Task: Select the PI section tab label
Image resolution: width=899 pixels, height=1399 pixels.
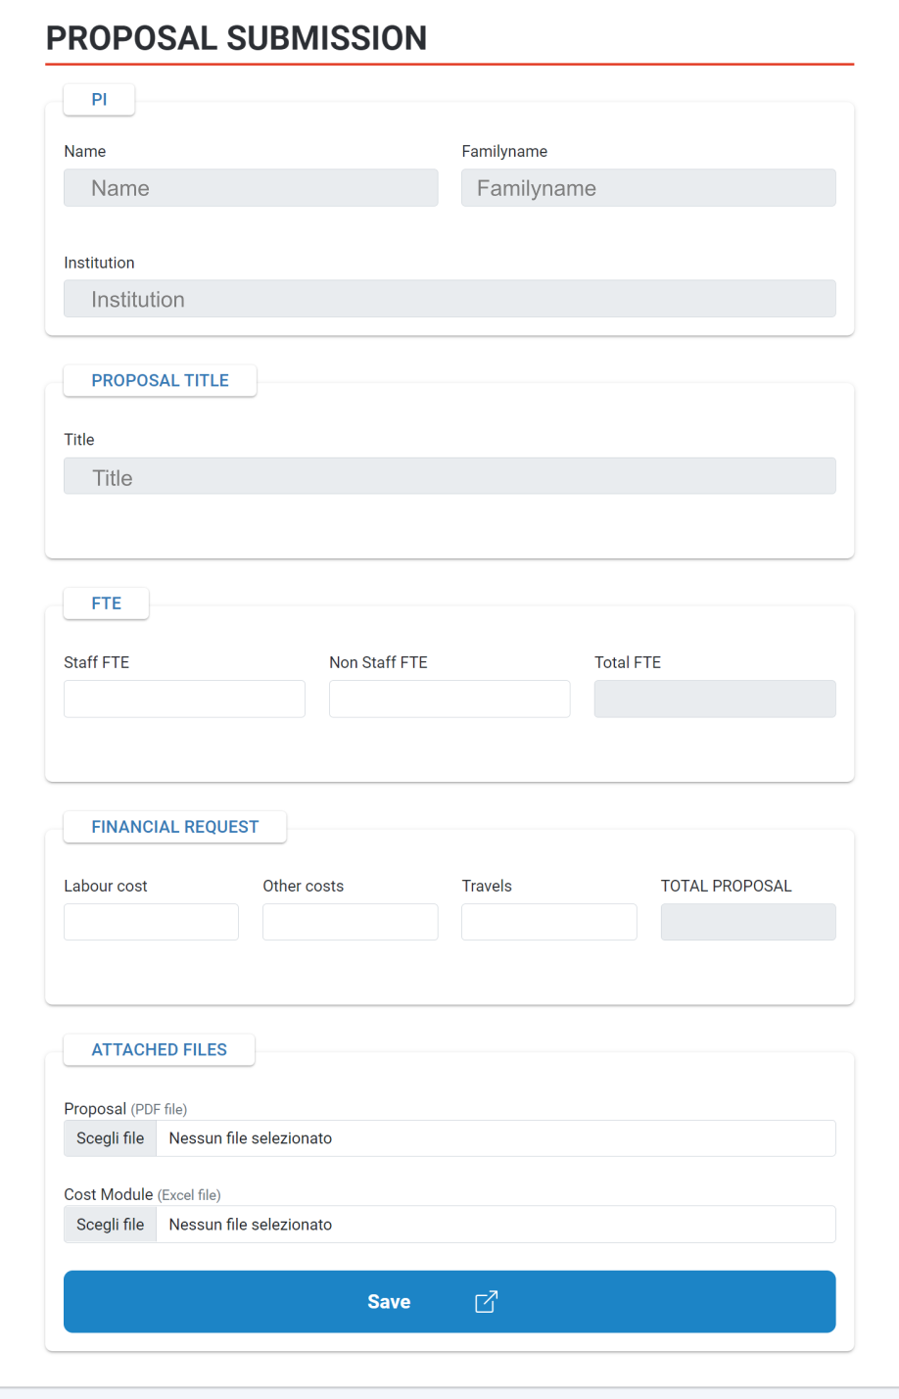Action: (99, 100)
